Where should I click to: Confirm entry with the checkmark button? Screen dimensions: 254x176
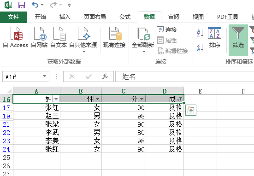(89, 76)
